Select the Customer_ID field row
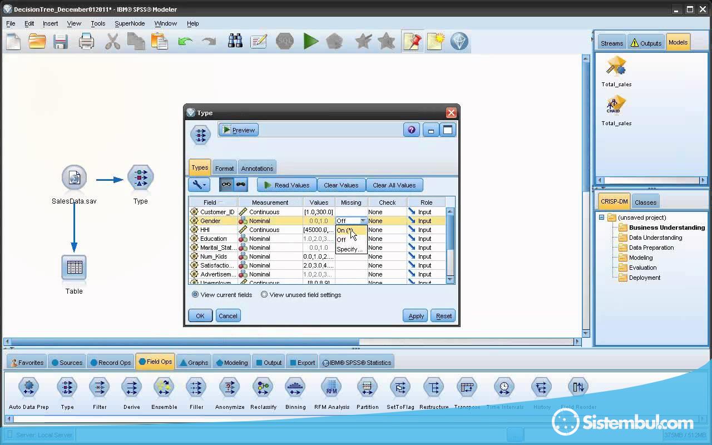This screenshot has height=445, width=712. click(x=318, y=212)
